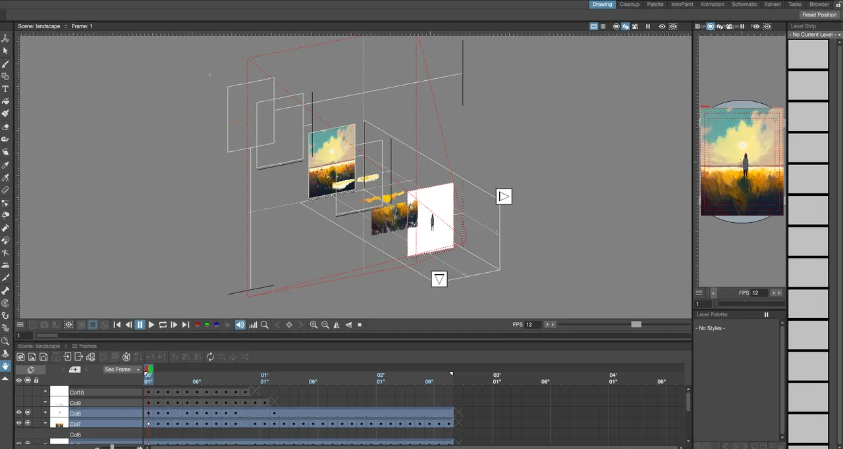Click the current frame marker in timeline
This screenshot has width=843, height=449.
point(149,369)
